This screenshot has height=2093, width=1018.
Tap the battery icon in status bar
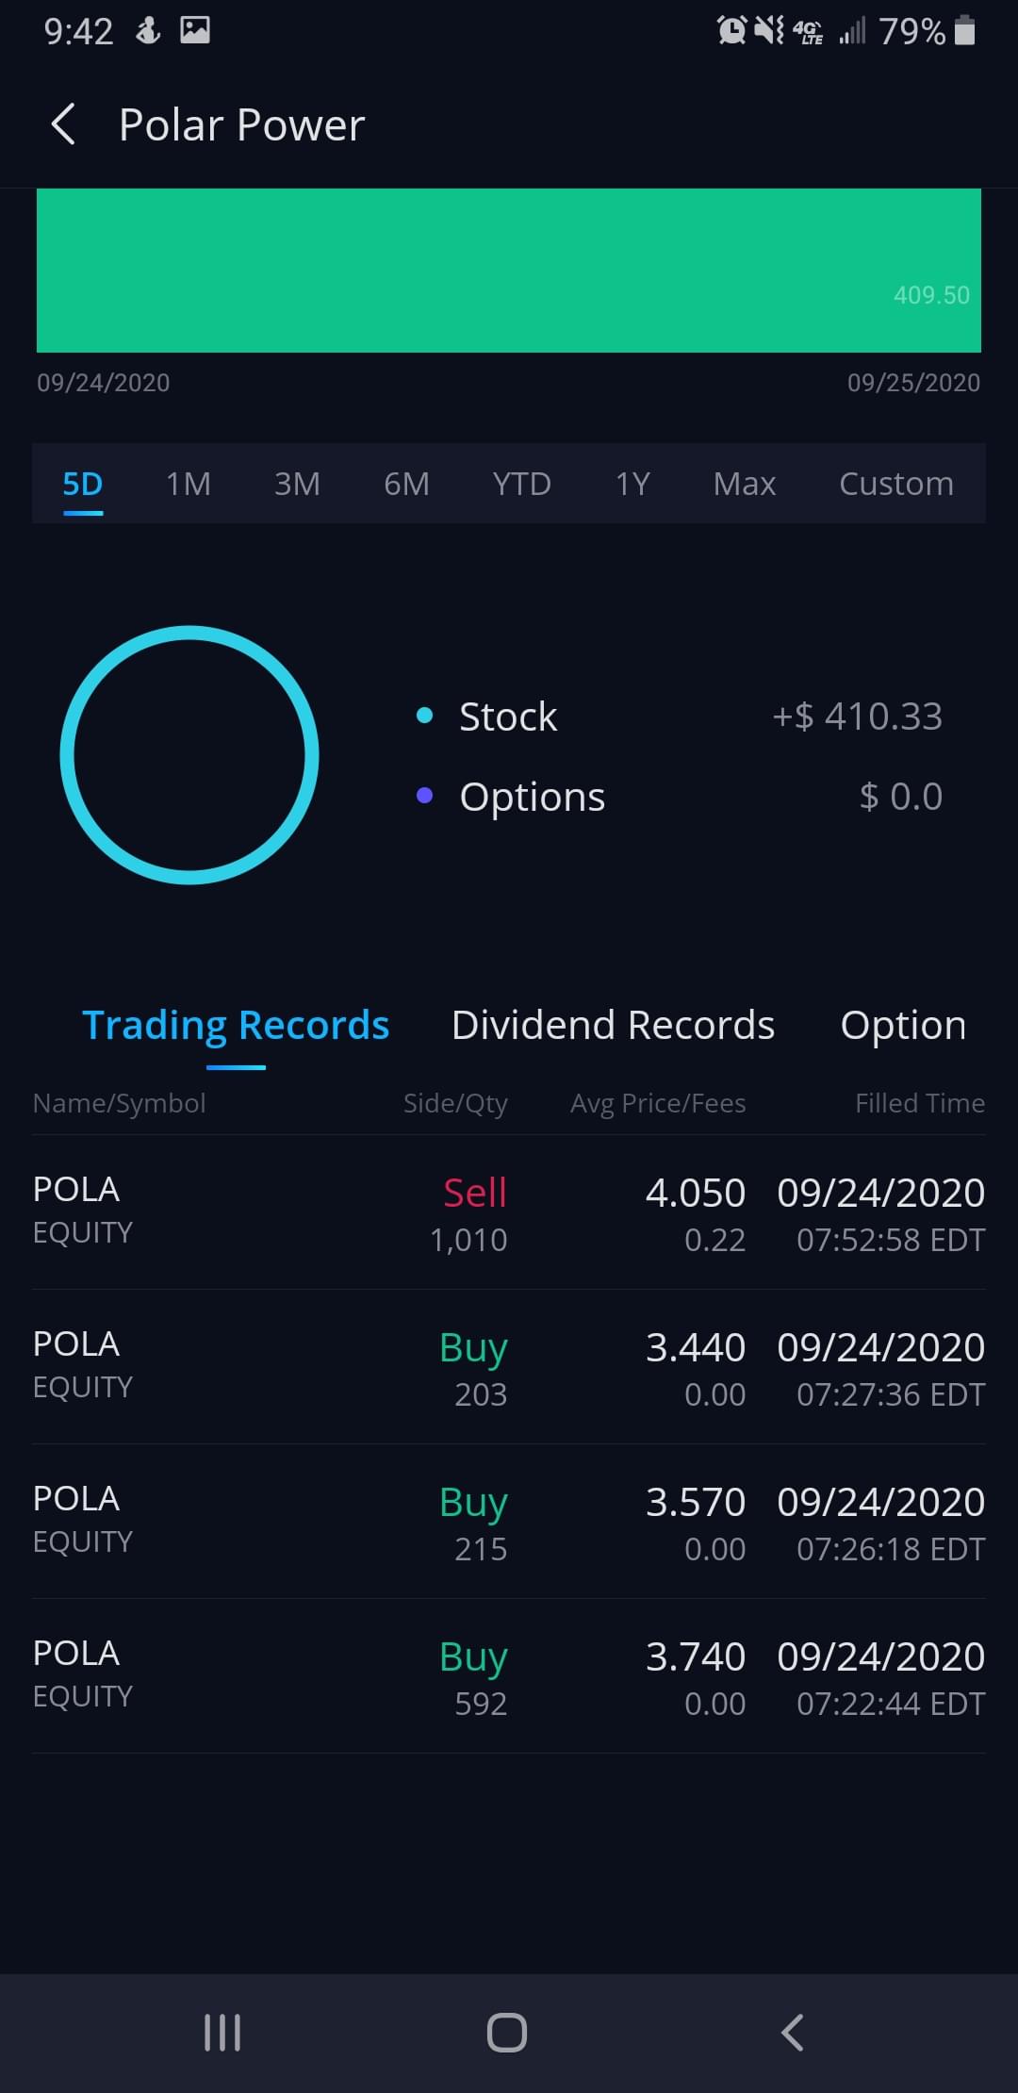(964, 31)
